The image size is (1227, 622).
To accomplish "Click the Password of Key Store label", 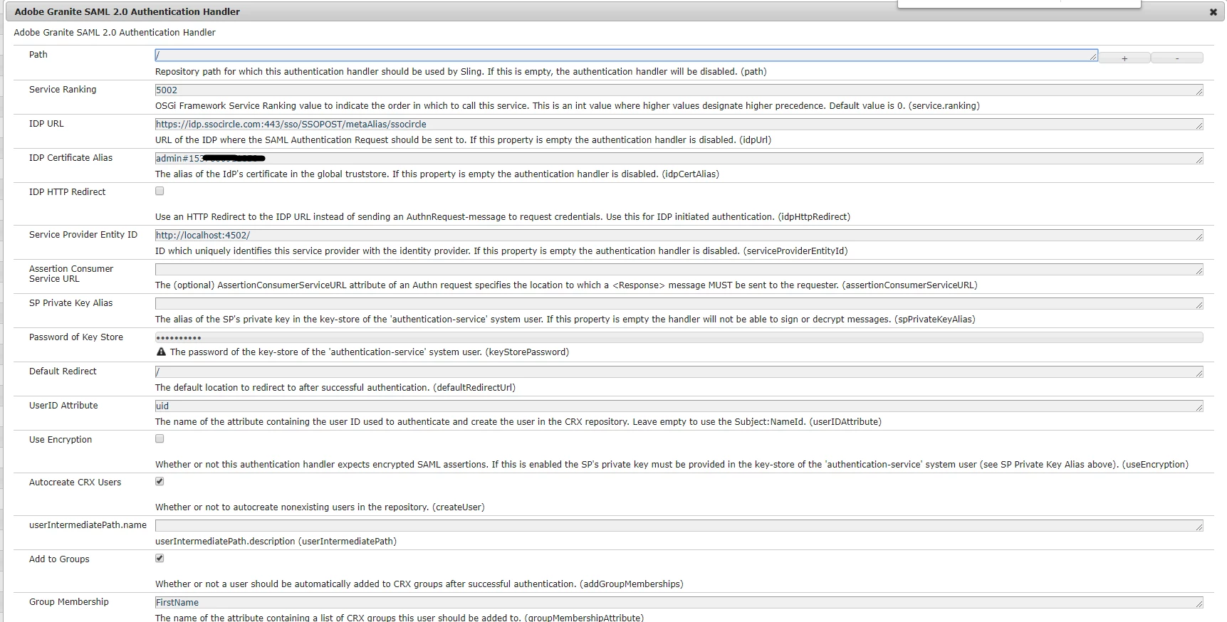I will [x=76, y=337].
